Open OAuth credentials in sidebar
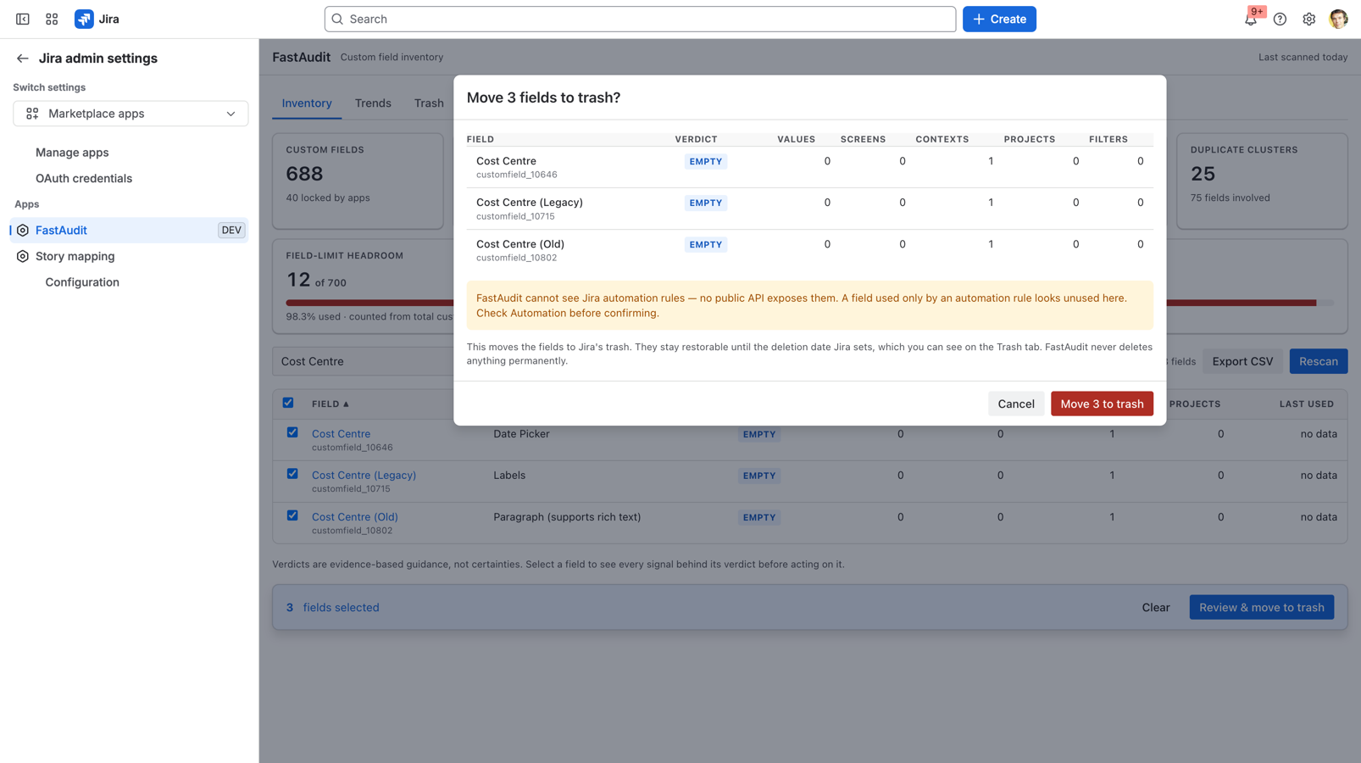The width and height of the screenshot is (1361, 763). pyautogui.click(x=84, y=179)
